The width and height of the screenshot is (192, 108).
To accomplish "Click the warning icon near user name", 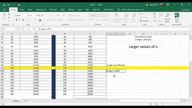I will tap(147, 5).
